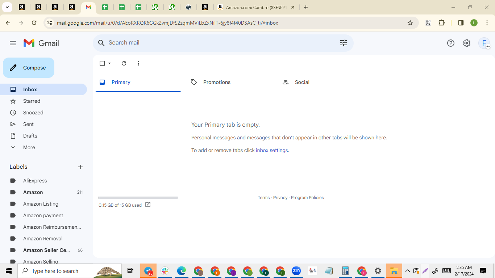This screenshot has height=278, width=495.
Task: Open Microsoft Edge from the taskbar
Action: [x=182, y=271]
